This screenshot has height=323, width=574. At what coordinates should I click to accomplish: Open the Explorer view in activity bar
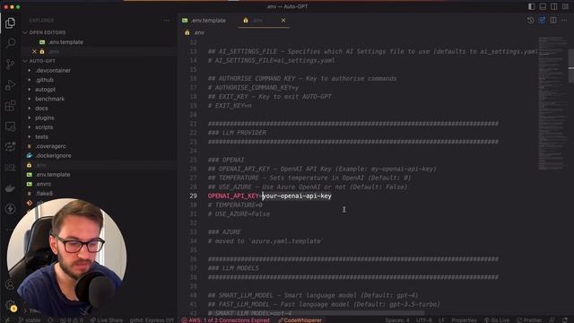[x=10, y=23]
